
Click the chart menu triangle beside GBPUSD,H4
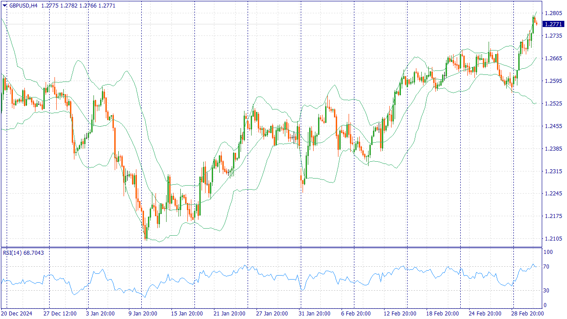tap(5, 5)
